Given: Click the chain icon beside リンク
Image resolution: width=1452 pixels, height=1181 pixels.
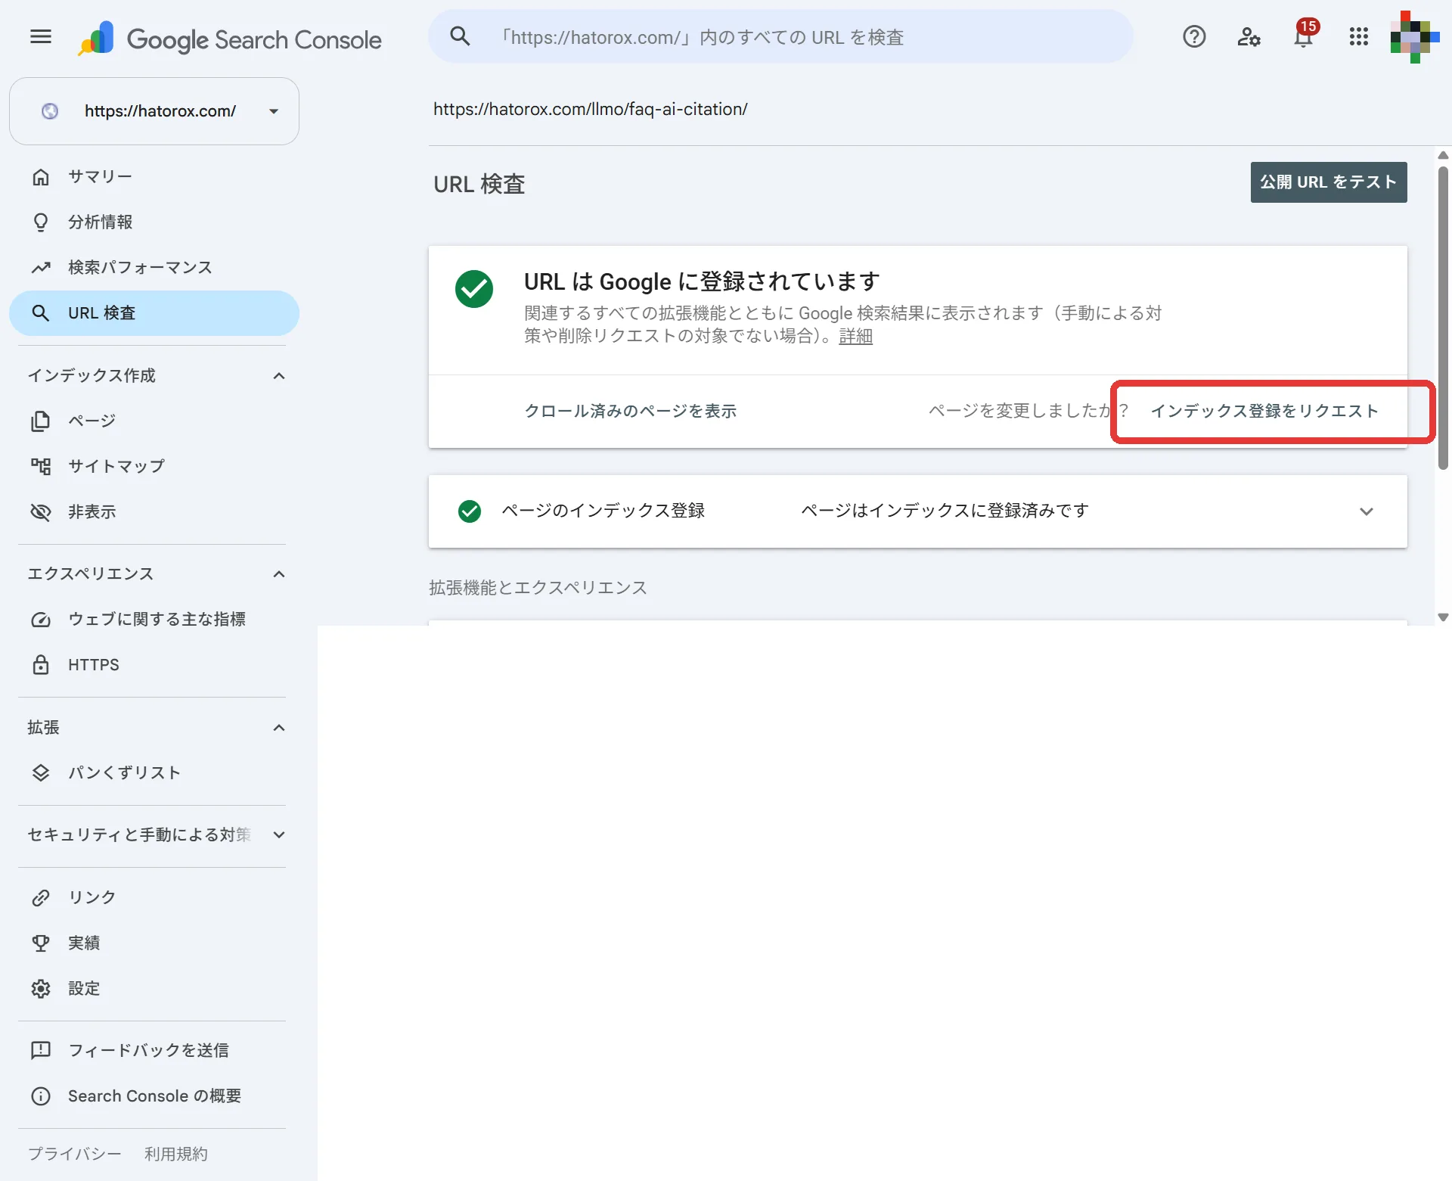Looking at the screenshot, I should (x=41, y=897).
